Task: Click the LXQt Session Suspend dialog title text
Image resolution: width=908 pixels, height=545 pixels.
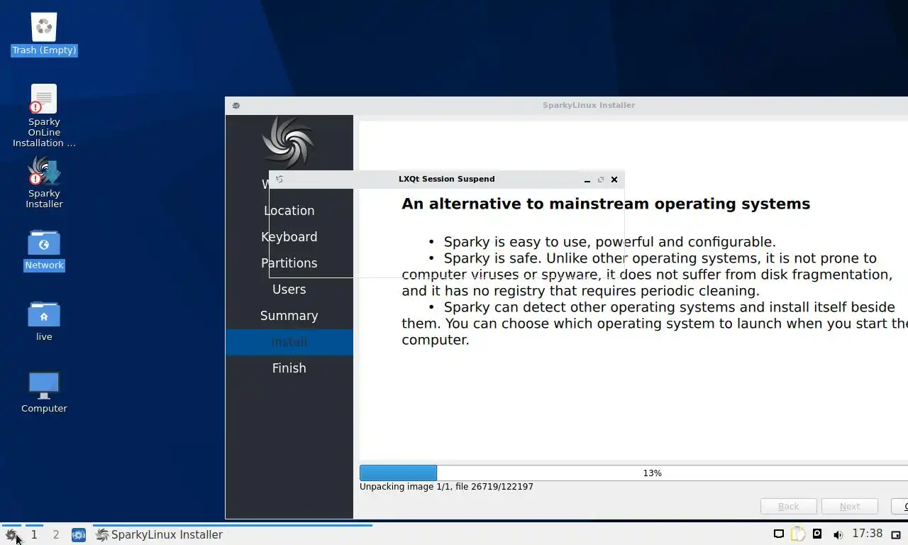Action: pyautogui.click(x=447, y=180)
